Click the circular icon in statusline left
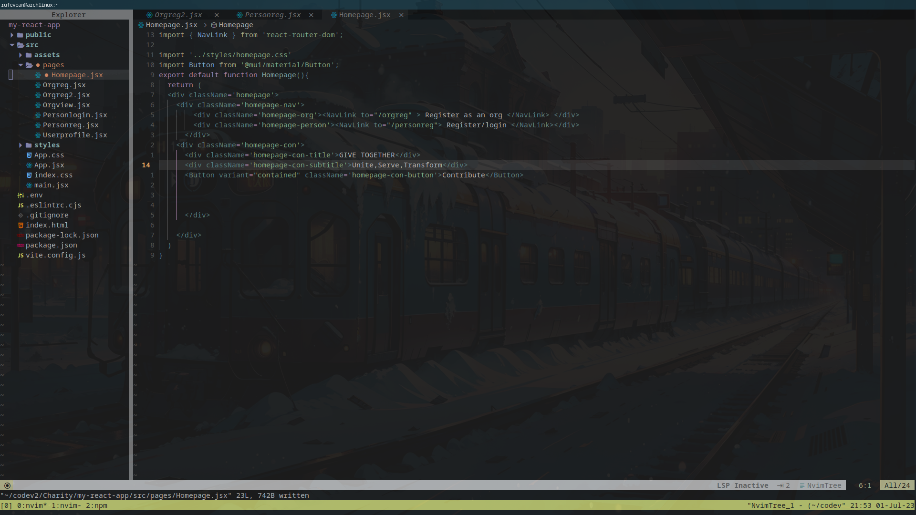 pyautogui.click(x=7, y=485)
